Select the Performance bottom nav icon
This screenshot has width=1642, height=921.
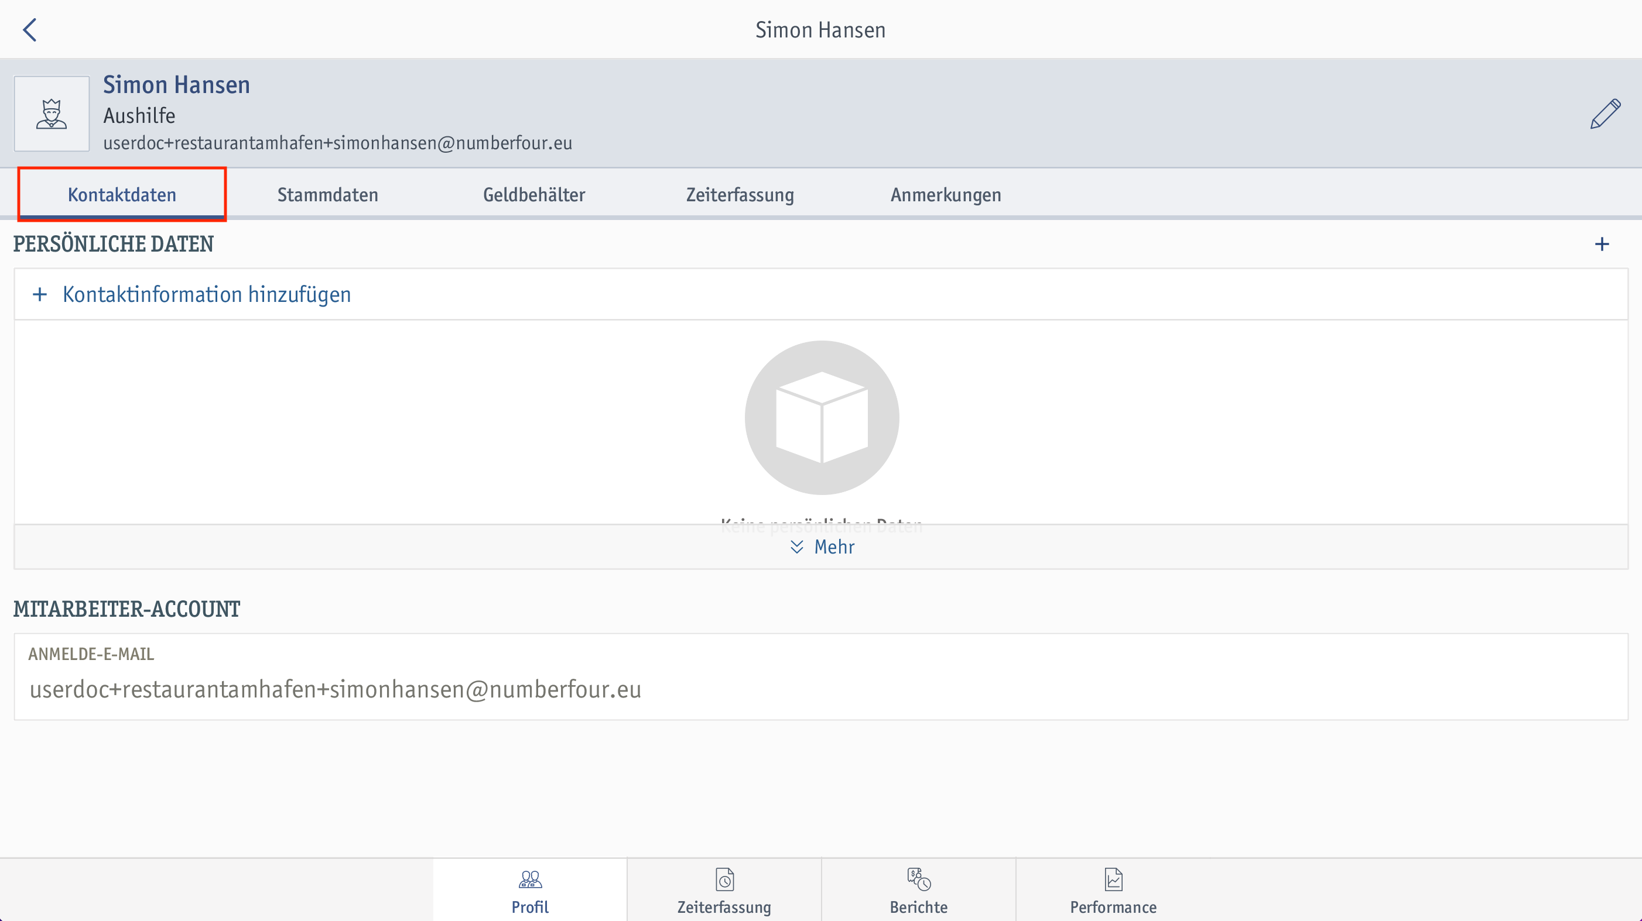(1113, 882)
